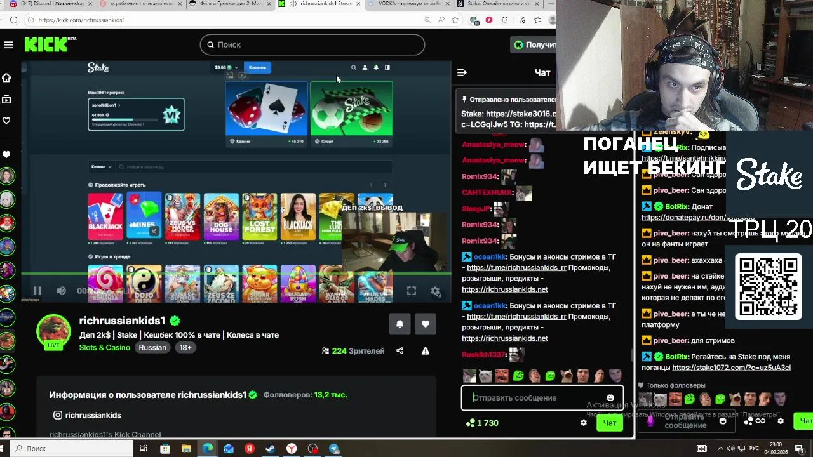
Task: Share the stream via share icon
Action: [400, 350]
